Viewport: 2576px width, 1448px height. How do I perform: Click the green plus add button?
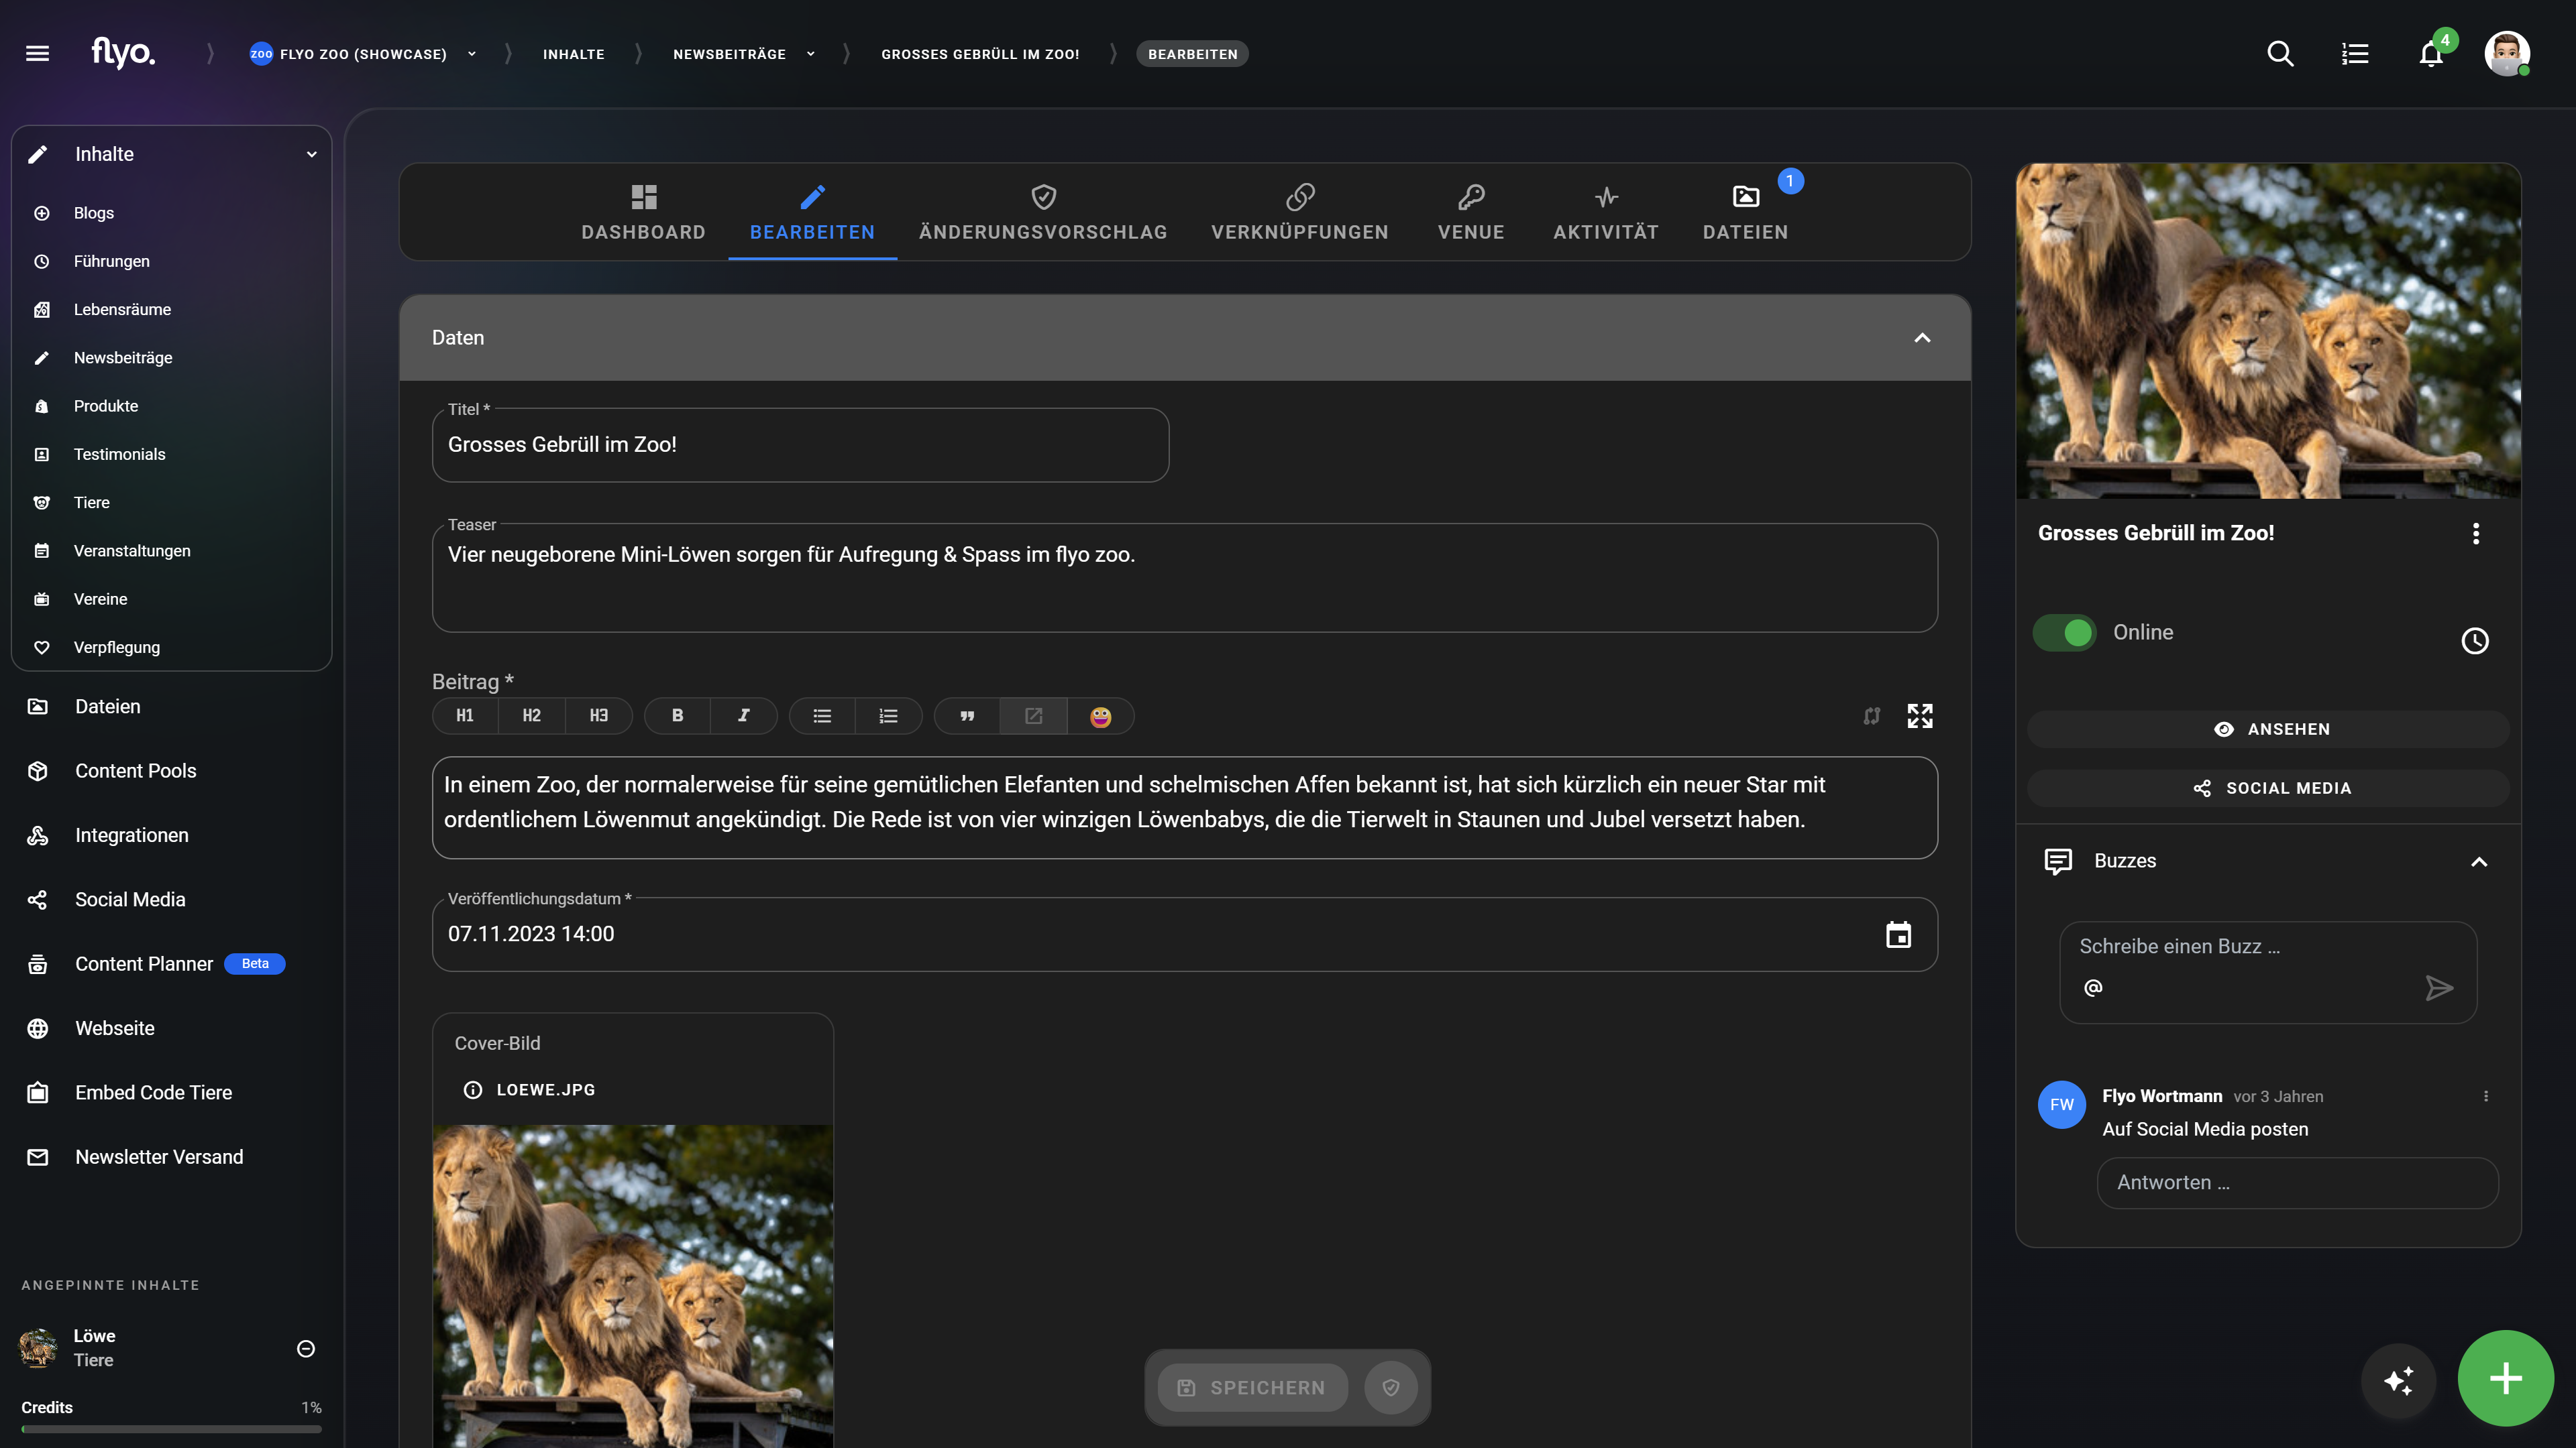(x=2505, y=1378)
